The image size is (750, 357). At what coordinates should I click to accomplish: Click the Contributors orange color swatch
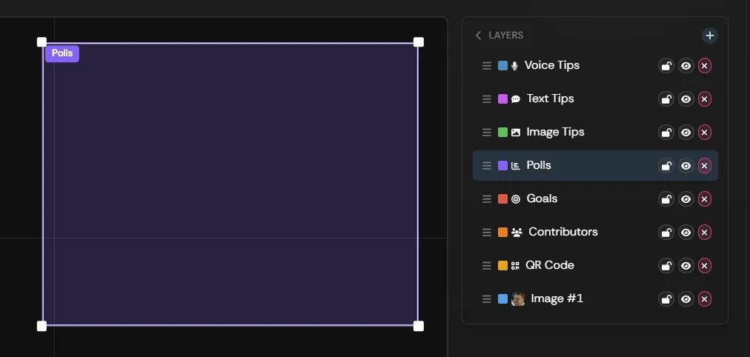[x=502, y=233]
